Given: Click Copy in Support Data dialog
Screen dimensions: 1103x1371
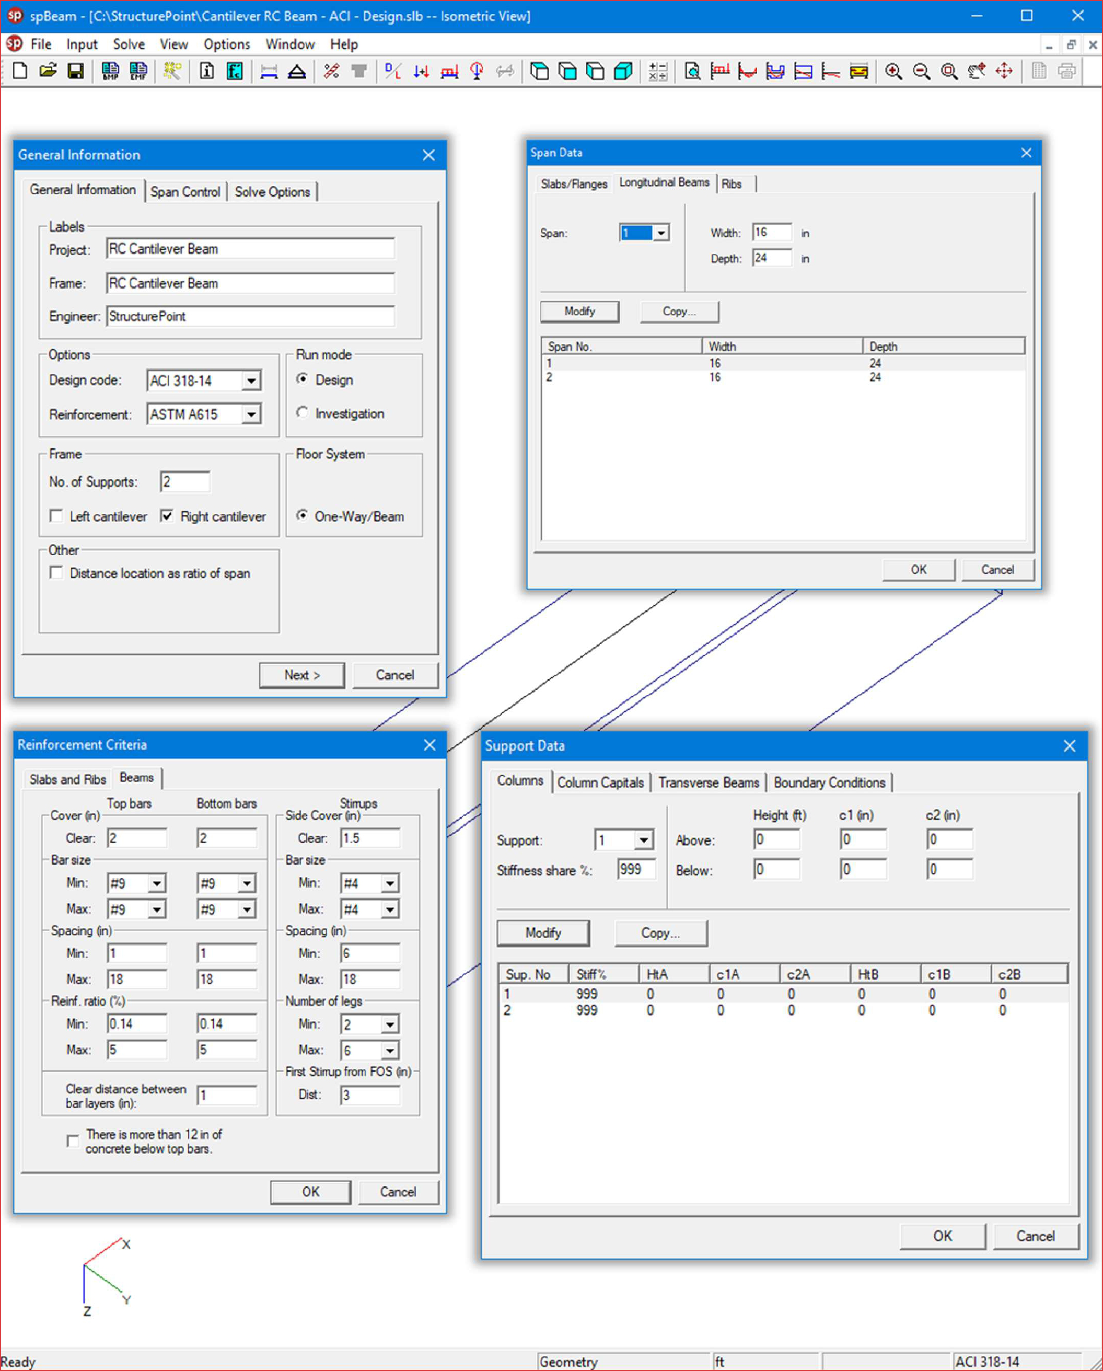Looking at the screenshot, I should tap(660, 933).
